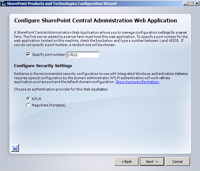
Task: Maximize the Configuration Wizard window
Action: coord(191,4)
